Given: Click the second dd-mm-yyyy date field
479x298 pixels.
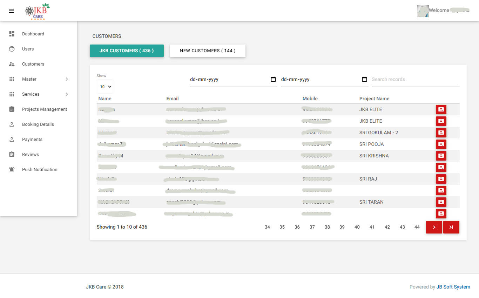Looking at the screenshot, I should [324, 80].
